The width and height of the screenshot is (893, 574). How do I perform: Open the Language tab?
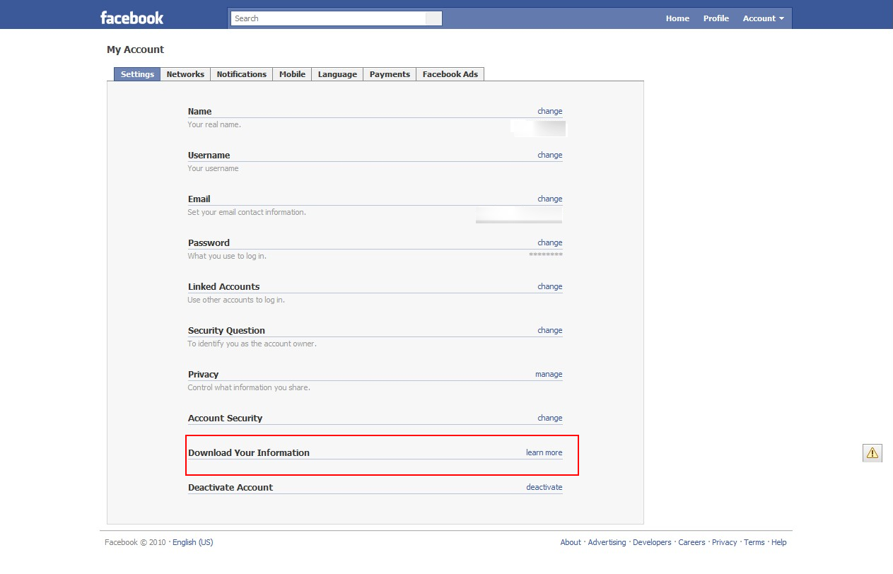coord(337,74)
